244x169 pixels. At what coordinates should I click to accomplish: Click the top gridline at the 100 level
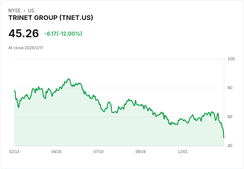(x=119, y=59)
